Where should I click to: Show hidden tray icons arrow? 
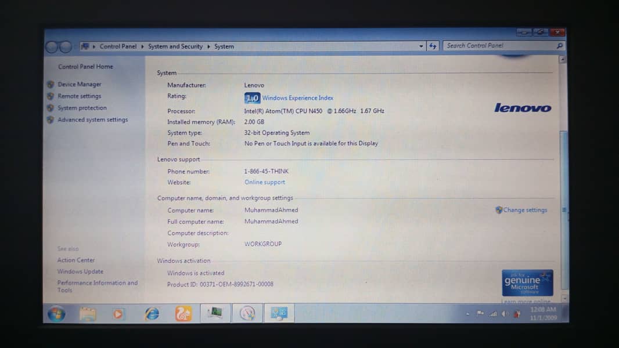click(x=468, y=314)
